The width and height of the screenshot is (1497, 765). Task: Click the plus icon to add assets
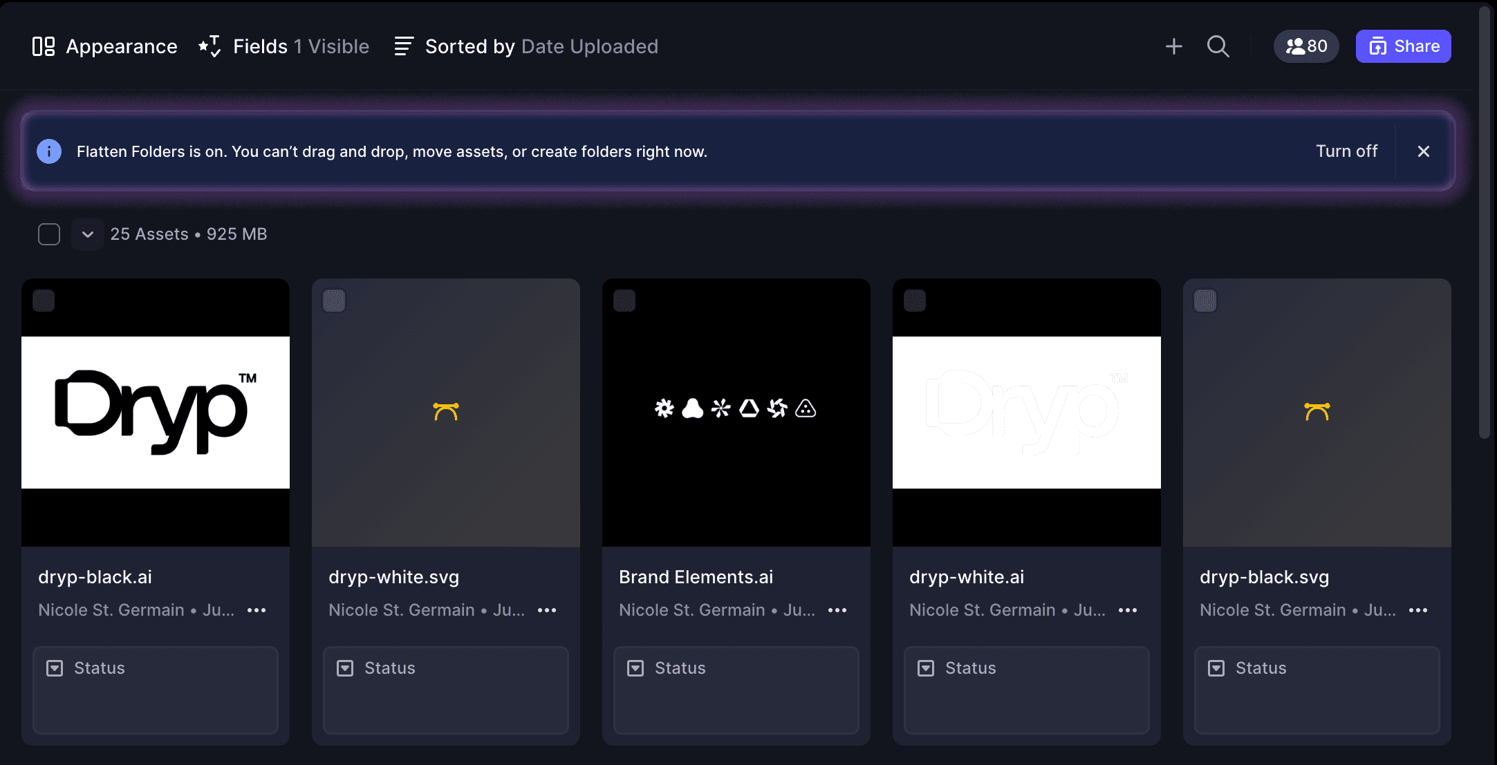tap(1174, 46)
